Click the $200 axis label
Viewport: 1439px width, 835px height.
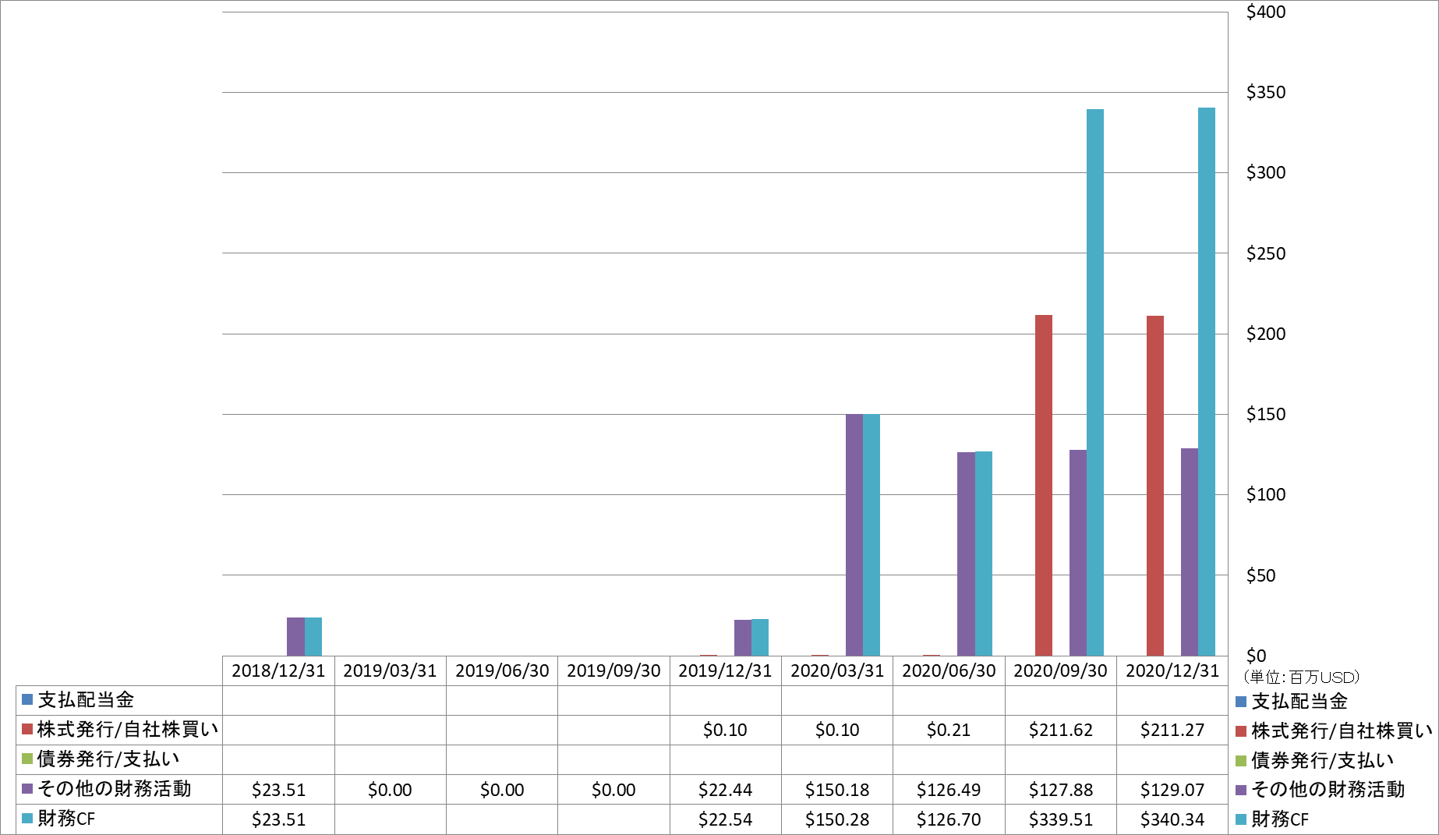click(x=1266, y=334)
